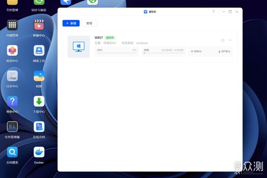Click the 虚拟机 window title icon
The width and height of the screenshot is (267, 178).
click(x=145, y=12)
